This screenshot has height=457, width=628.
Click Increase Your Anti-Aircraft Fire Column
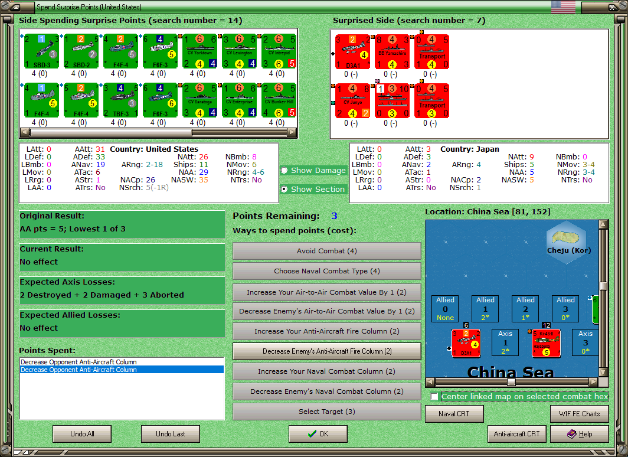coord(327,331)
